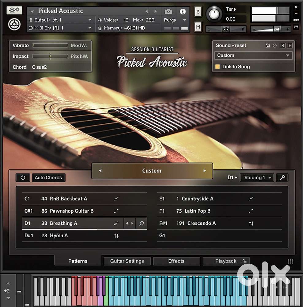This screenshot has width=303, height=307.
Task: Select the wrench tool icon near Voicing 1
Action: (282, 177)
